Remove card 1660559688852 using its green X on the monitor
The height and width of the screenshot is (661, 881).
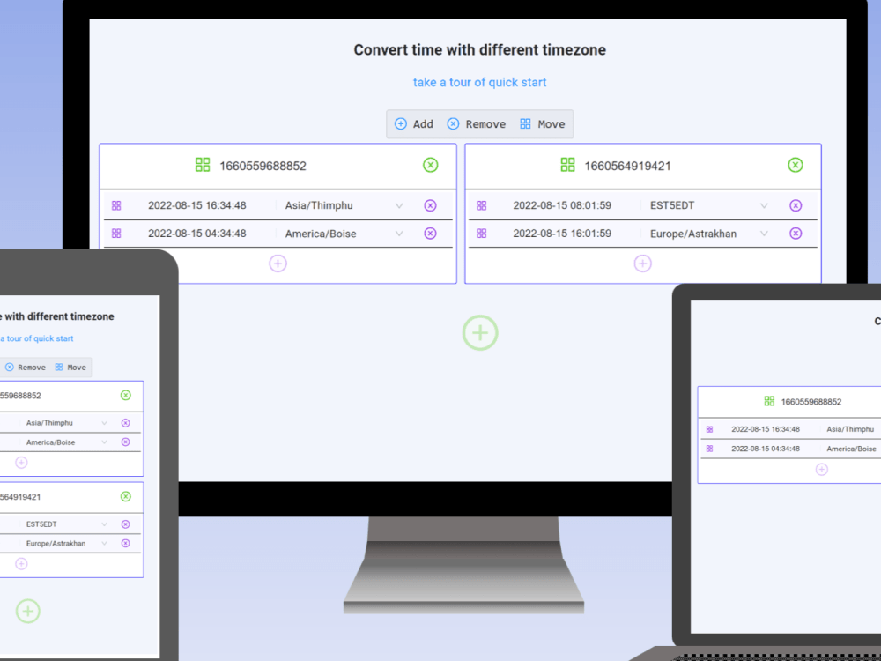(431, 165)
